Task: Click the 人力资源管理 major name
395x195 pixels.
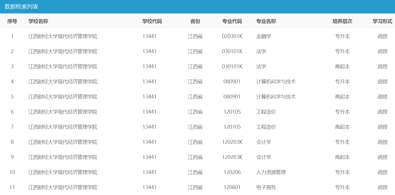Action: tap(271, 172)
